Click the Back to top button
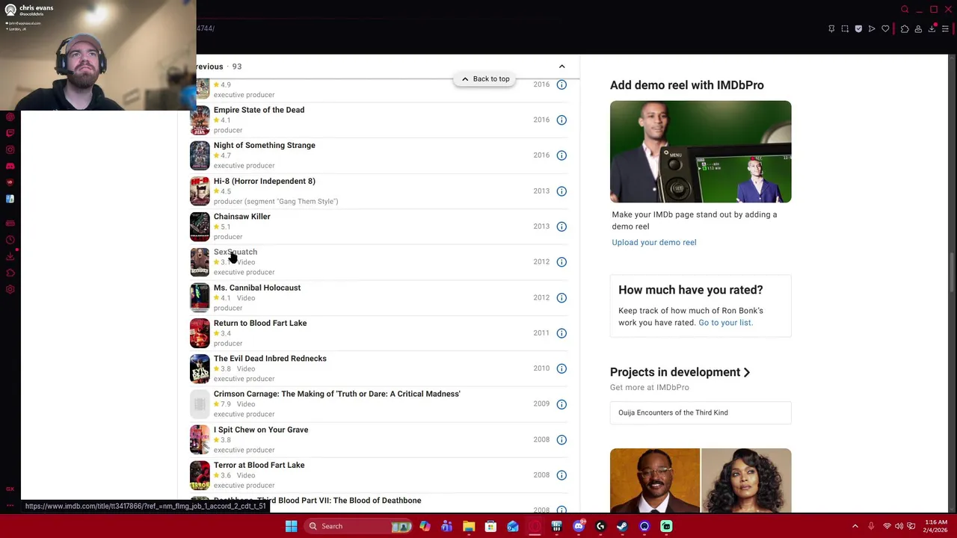The height and width of the screenshot is (538, 957). (484, 78)
